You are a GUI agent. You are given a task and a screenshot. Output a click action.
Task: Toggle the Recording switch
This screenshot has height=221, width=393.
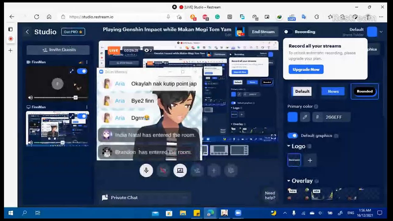tap(288, 32)
